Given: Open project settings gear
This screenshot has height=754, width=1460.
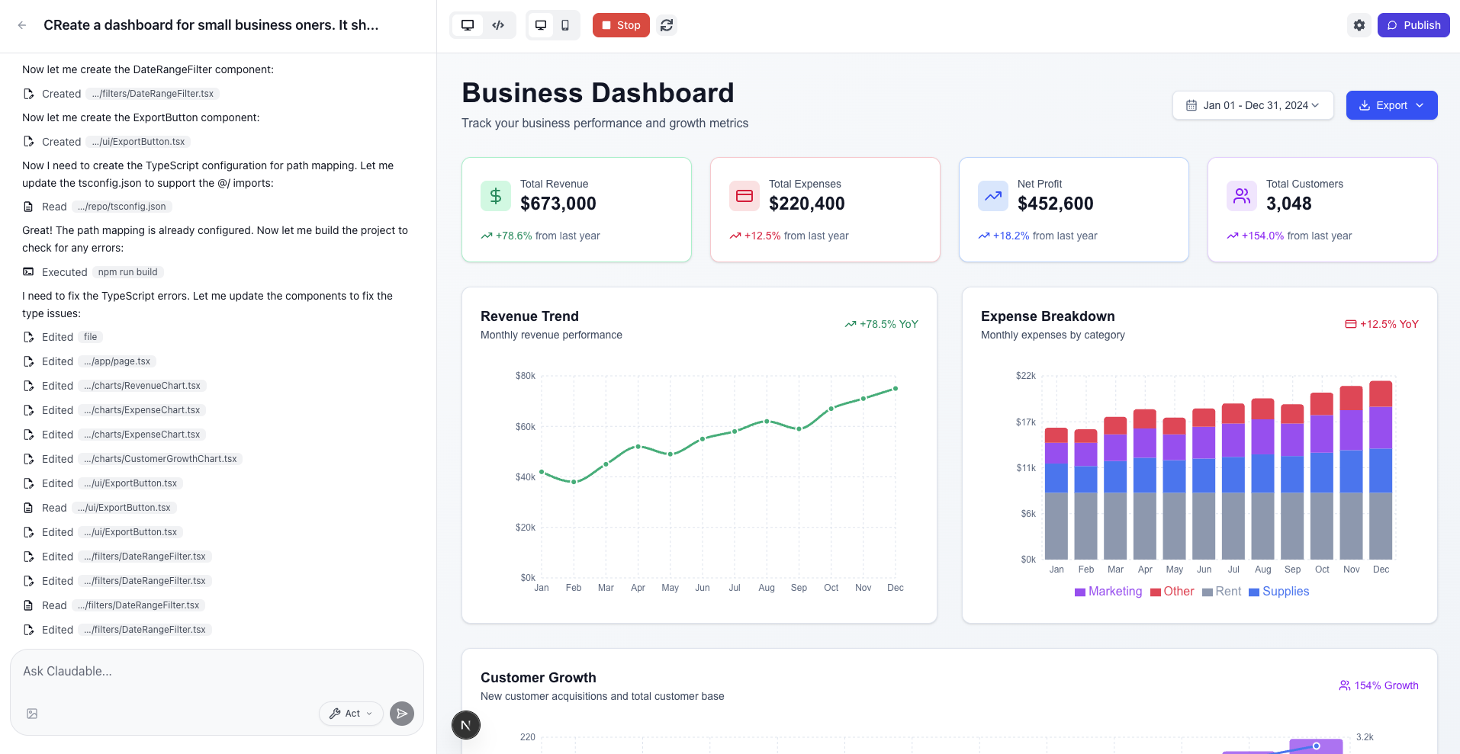Looking at the screenshot, I should [1359, 25].
